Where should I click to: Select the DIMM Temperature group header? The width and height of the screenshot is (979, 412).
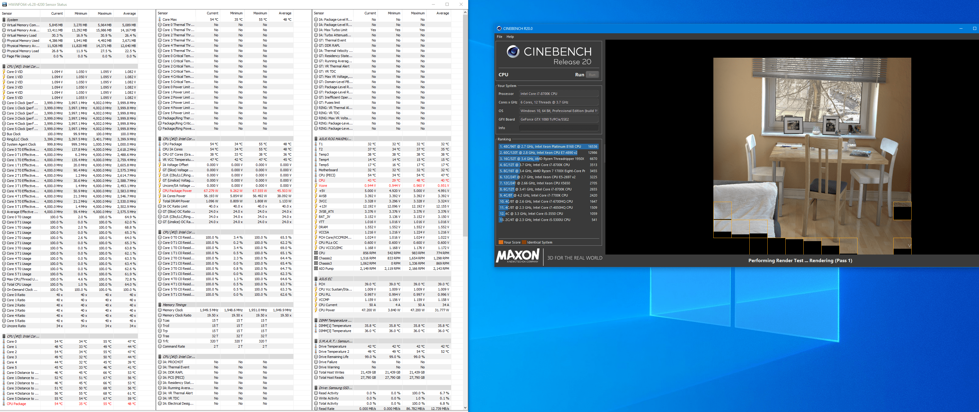pos(382,320)
